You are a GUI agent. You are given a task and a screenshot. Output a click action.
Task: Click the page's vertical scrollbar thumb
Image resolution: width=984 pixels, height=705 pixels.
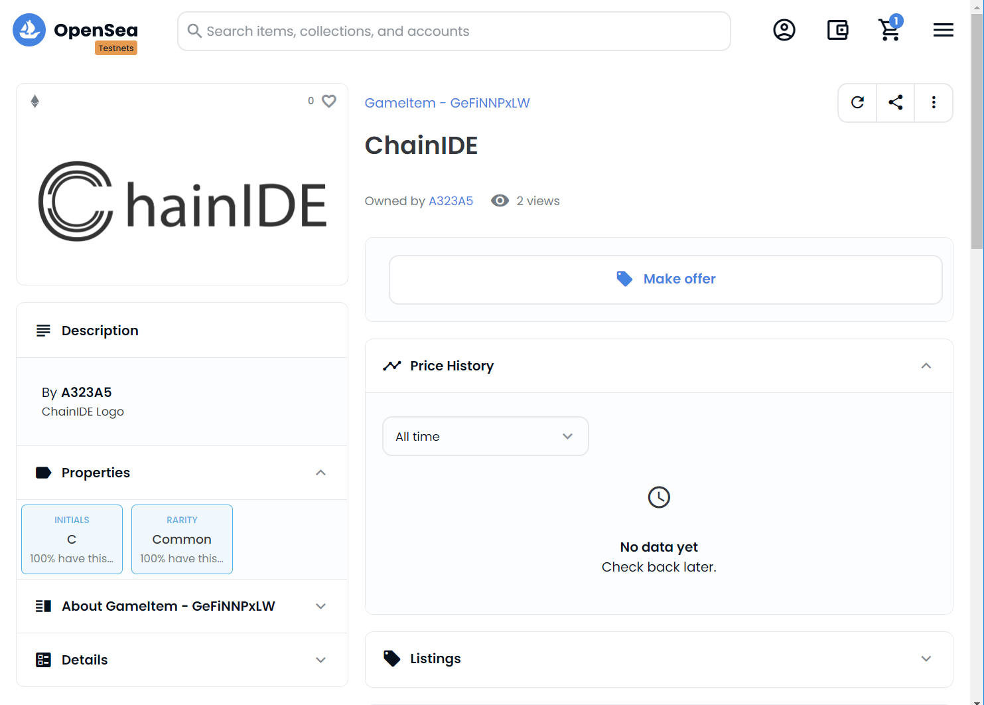click(x=976, y=133)
